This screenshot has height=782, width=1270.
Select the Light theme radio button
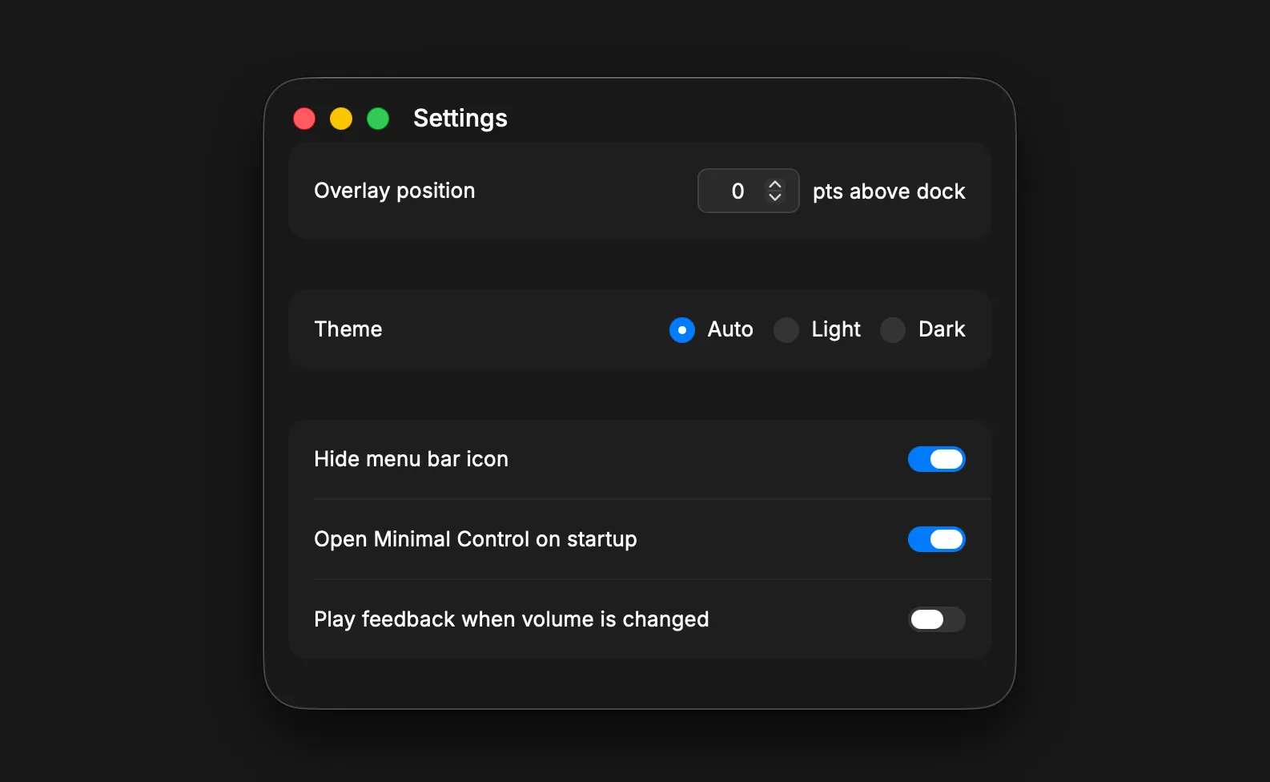click(x=786, y=329)
